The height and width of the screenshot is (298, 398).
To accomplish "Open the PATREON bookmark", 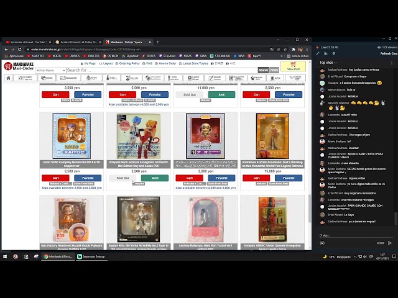I will [111, 56].
